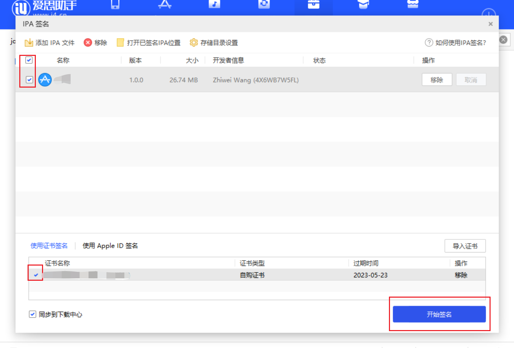Click 开始签名 button
This screenshot has width=514, height=348.
(439, 314)
